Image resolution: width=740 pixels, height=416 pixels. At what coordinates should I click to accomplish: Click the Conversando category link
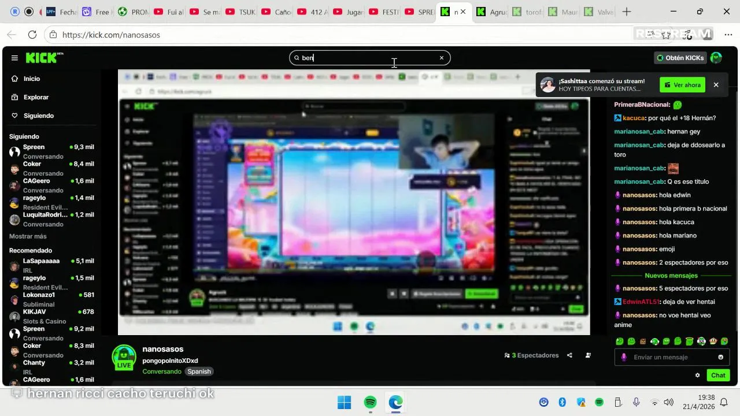pyautogui.click(x=162, y=372)
